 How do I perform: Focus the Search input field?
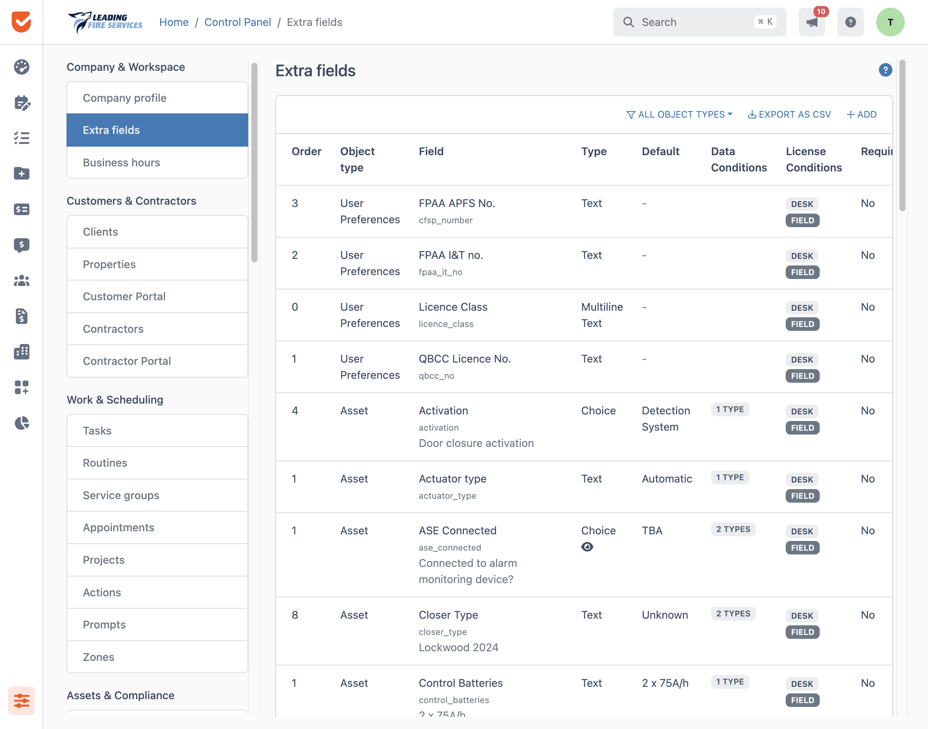tap(699, 22)
